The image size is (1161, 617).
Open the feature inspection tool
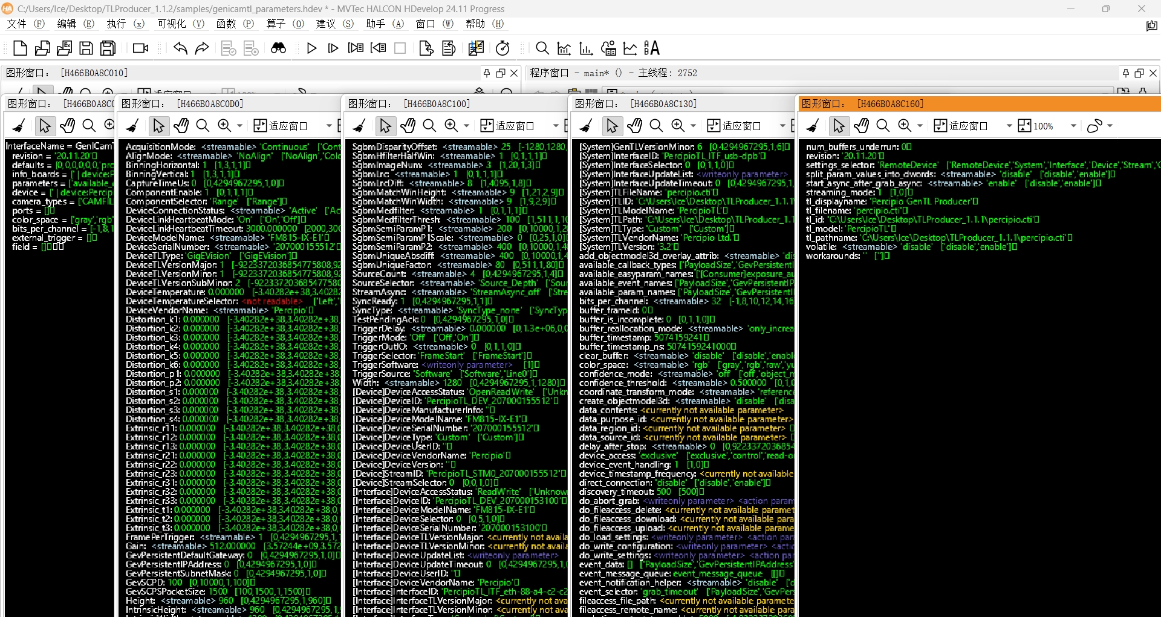(608, 48)
